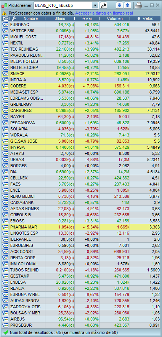Select the G.E.SAN JOSE name cell
Screen dimensions: 162x337
point(27,141)
